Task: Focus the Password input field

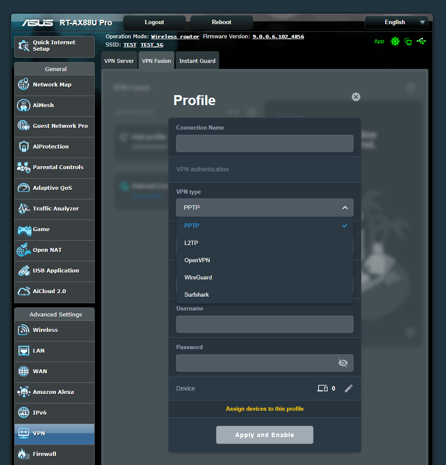Action: pyautogui.click(x=264, y=363)
